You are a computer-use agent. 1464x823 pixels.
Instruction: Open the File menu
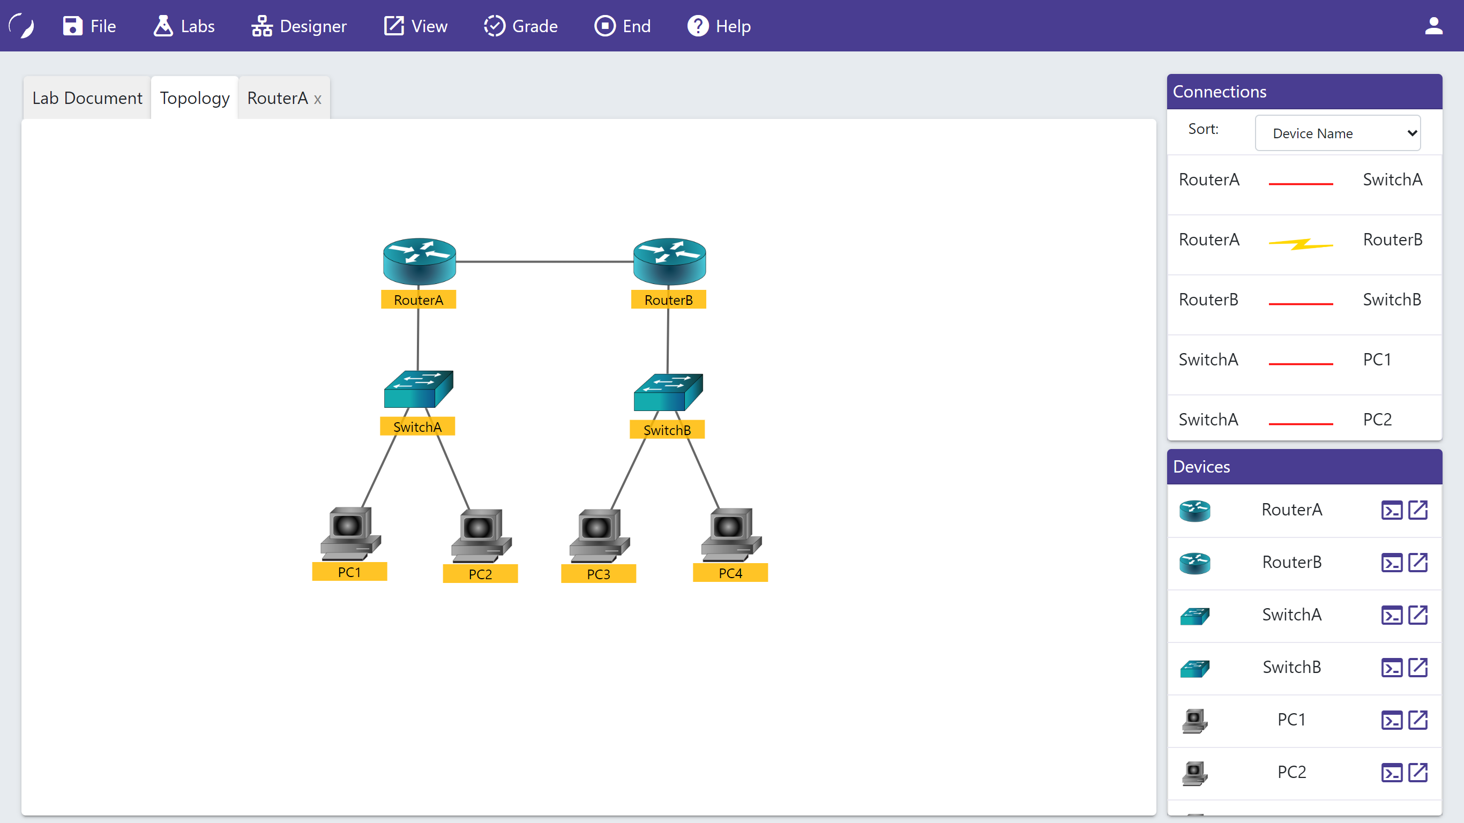(x=89, y=26)
